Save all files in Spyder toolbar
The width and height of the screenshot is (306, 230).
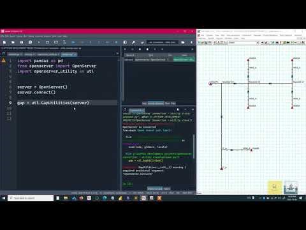pyautogui.click(x=30, y=42)
